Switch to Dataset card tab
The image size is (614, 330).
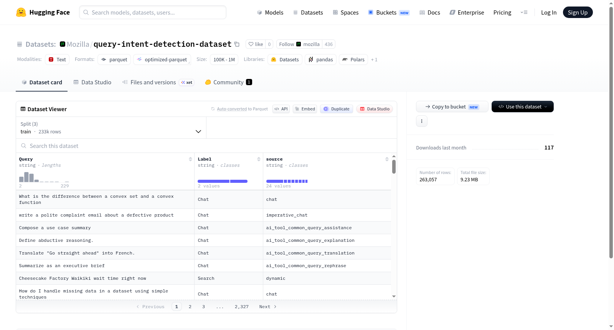(x=42, y=82)
